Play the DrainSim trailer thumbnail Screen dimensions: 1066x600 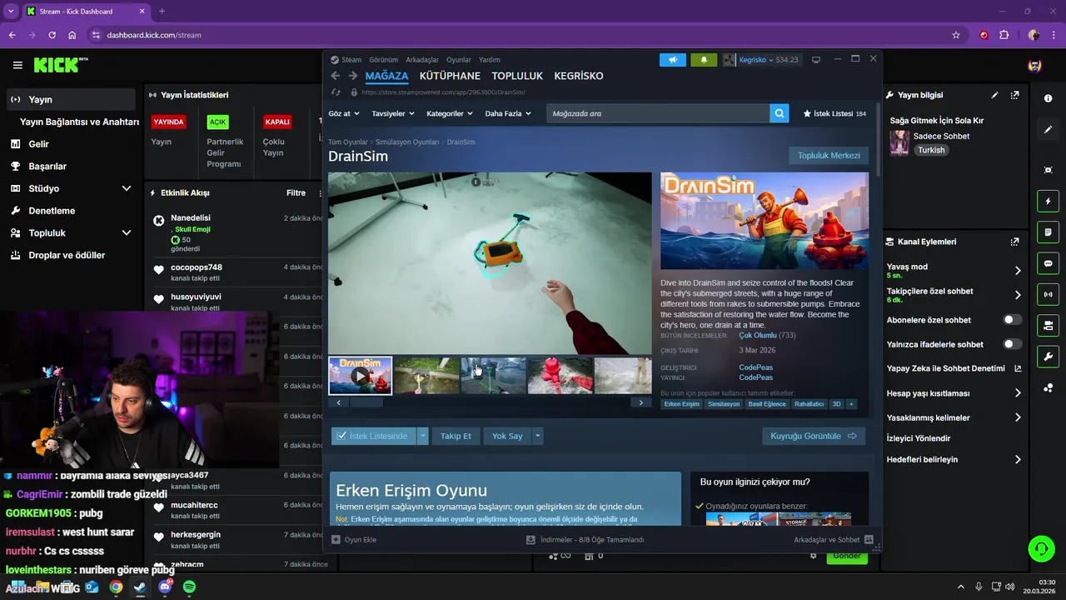coord(361,376)
